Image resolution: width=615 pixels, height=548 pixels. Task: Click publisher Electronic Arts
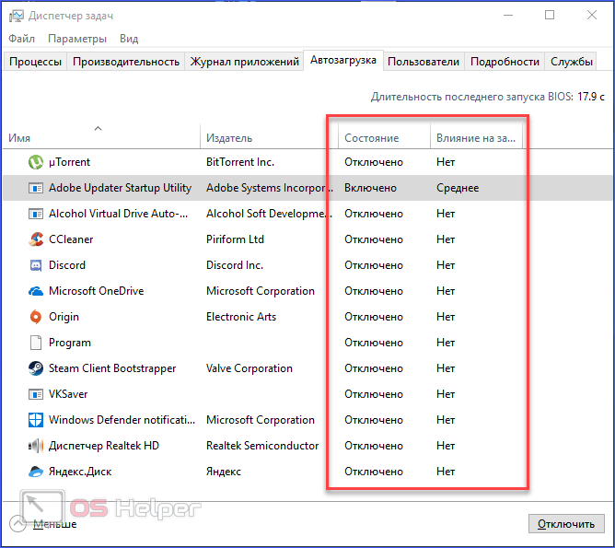pos(241,317)
